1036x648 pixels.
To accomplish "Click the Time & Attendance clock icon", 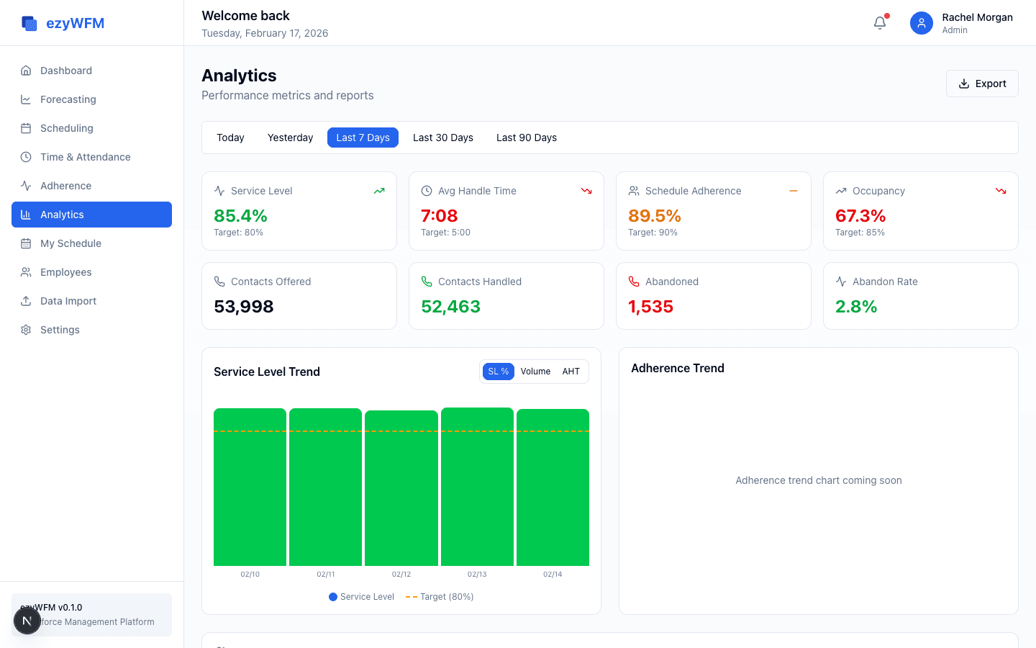I will click(x=26, y=157).
